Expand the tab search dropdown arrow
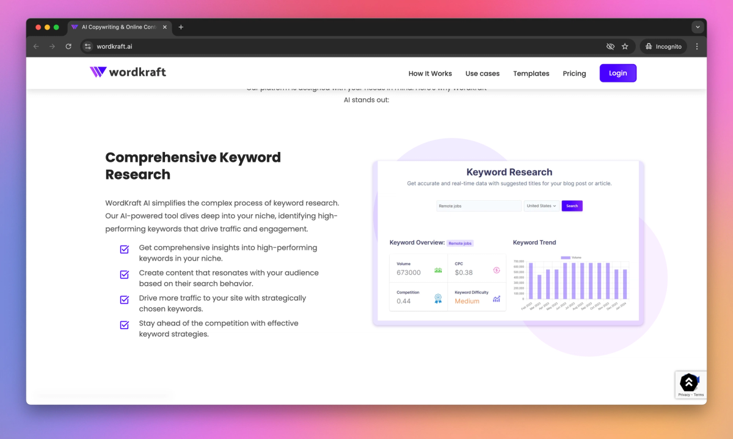This screenshot has height=439, width=733. pyautogui.click(x=698, y=27)
